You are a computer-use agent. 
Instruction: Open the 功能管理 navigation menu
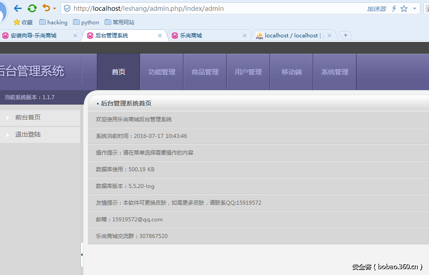tap(161, 72)
